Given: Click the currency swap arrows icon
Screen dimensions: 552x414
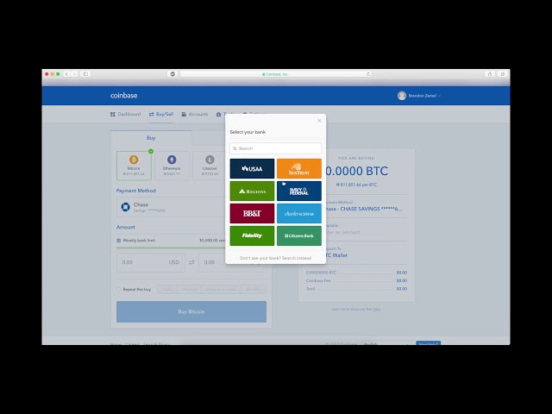Looking at the screenshot, I should pyautogui.click(x=191, y=262).
